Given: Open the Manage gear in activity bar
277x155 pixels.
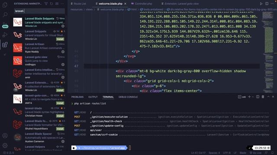Looking at the screenshot, I should point(5,146).
